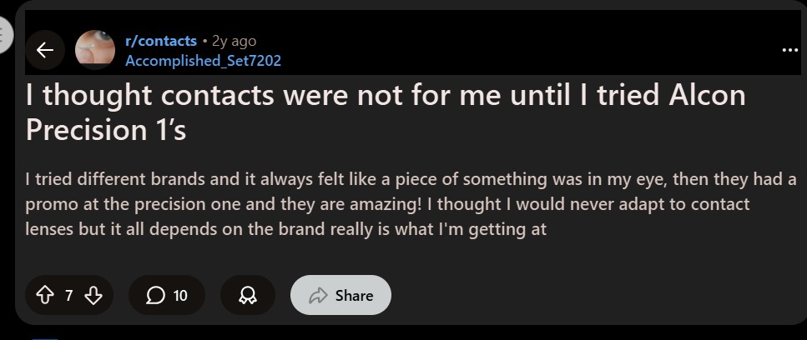
Task: Downvote the Alcon Precision post
Action: [93, 295]
